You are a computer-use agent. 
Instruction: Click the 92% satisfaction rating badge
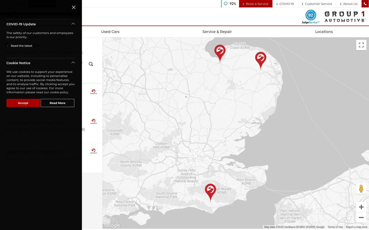click(230, 4)
